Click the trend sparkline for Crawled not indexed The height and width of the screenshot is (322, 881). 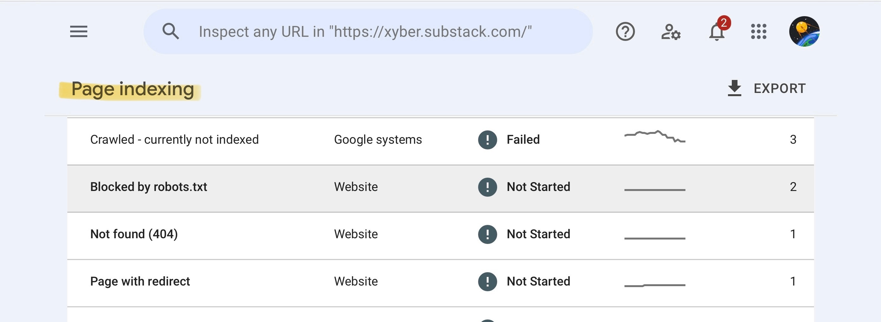point(655,136)
